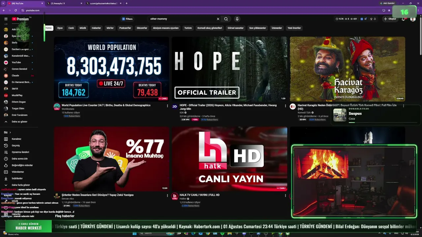
Task: Click the Komedi Türk channel avatar
Action: coord(293,106)
